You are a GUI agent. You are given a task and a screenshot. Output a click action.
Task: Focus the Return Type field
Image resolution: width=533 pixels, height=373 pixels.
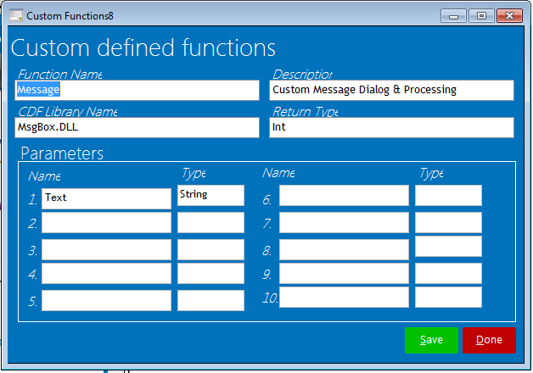coord(391,127)
